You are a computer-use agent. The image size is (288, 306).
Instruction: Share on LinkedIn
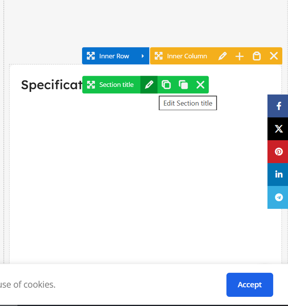pos(278,174)
